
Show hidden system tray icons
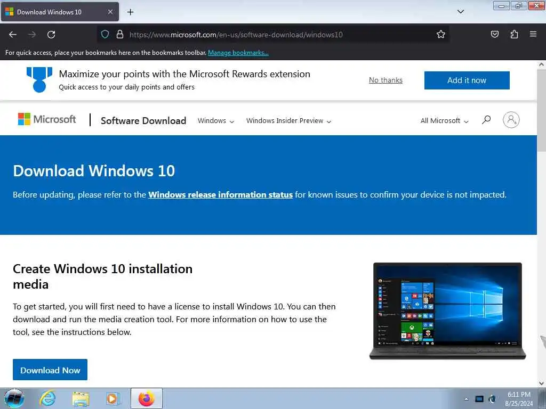pyautogui.click(x=466, y=399)
